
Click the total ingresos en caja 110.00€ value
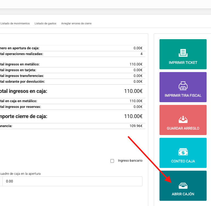[x=133, y=91]
